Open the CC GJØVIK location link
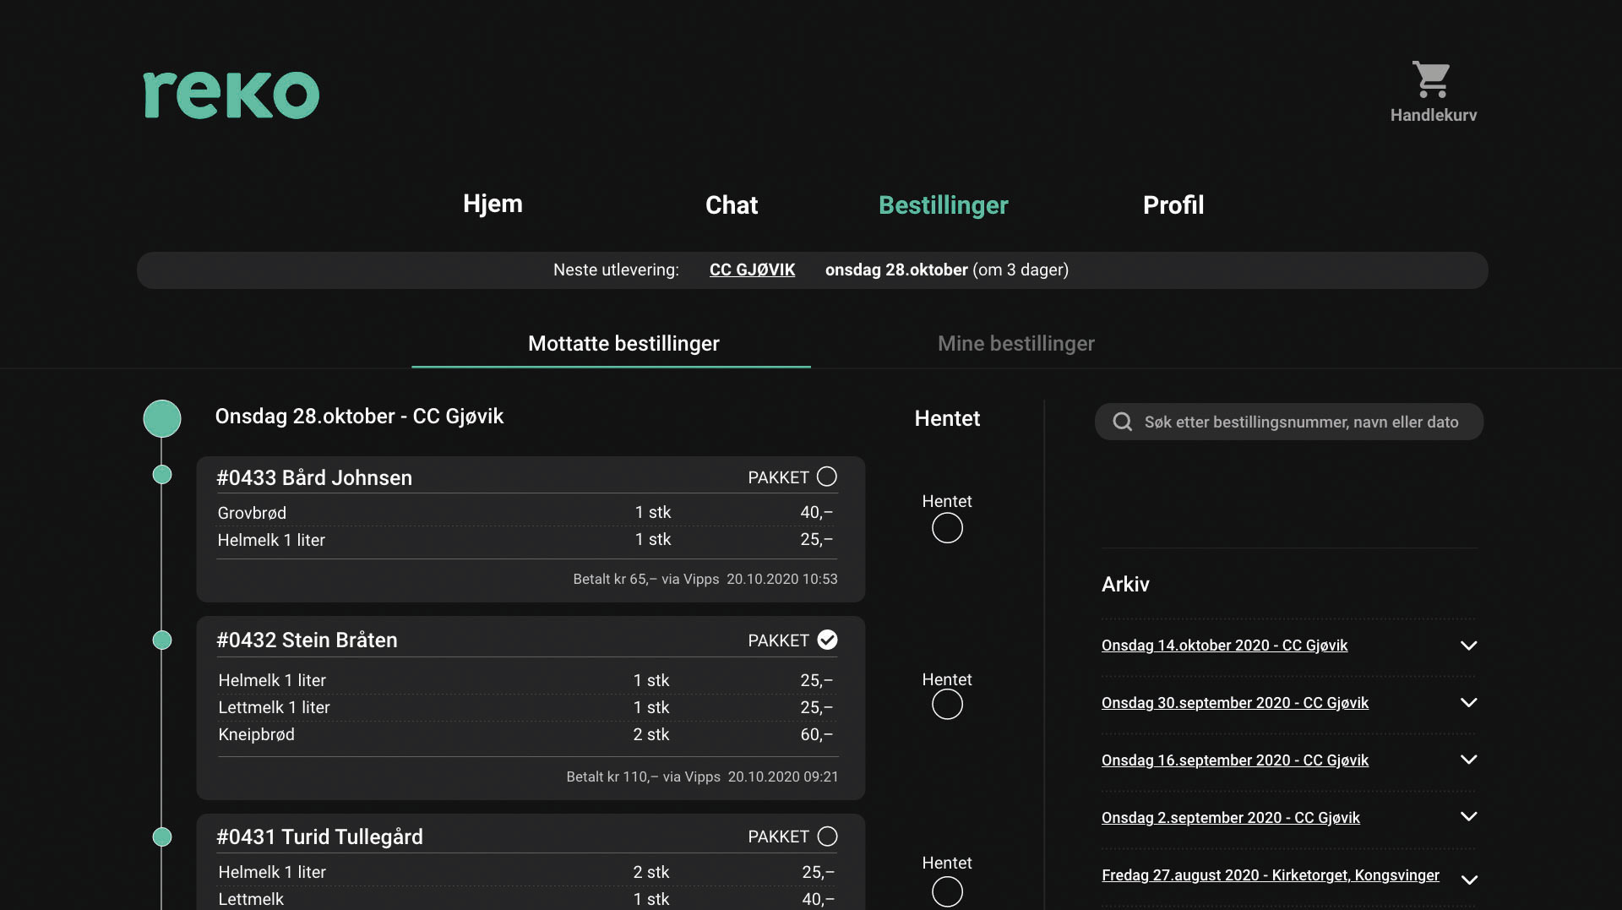This screenshot has height=910, width=1622. [752, 270]
